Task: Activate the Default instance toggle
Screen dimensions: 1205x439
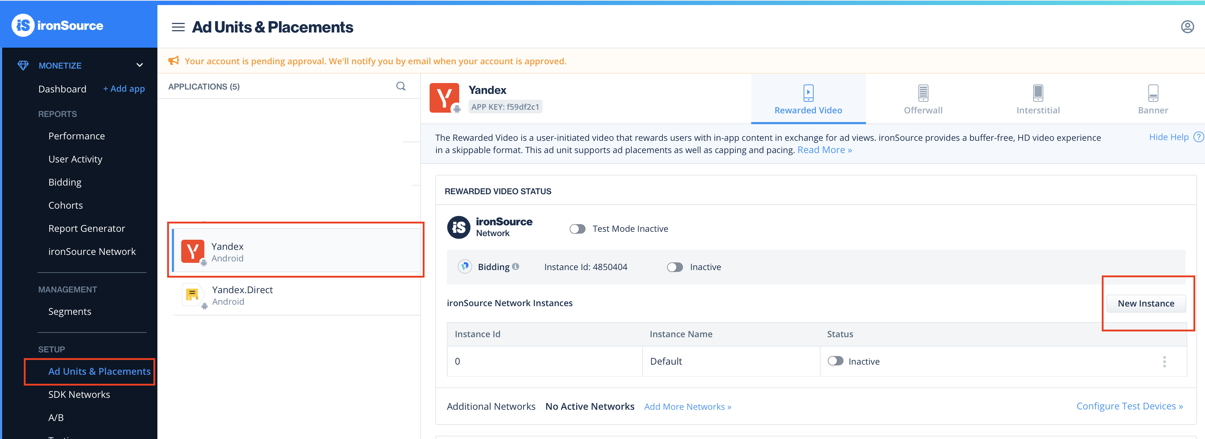Action: tap(835, 361)
